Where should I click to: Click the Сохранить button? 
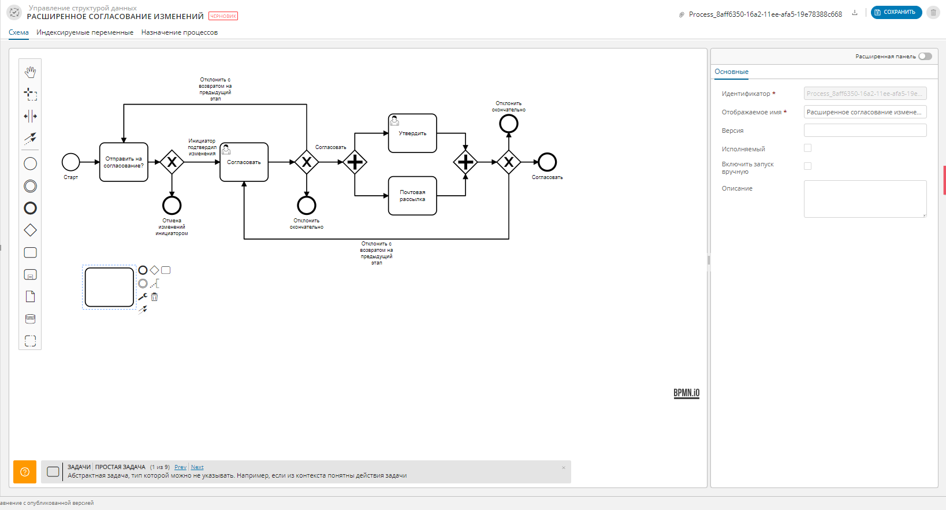click(x=896, y=12)
